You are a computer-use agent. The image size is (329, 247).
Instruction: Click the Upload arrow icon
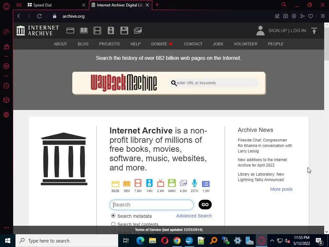tap(314, 31)
